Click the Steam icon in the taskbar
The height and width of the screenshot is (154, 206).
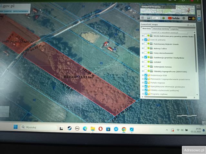(69, 129)
